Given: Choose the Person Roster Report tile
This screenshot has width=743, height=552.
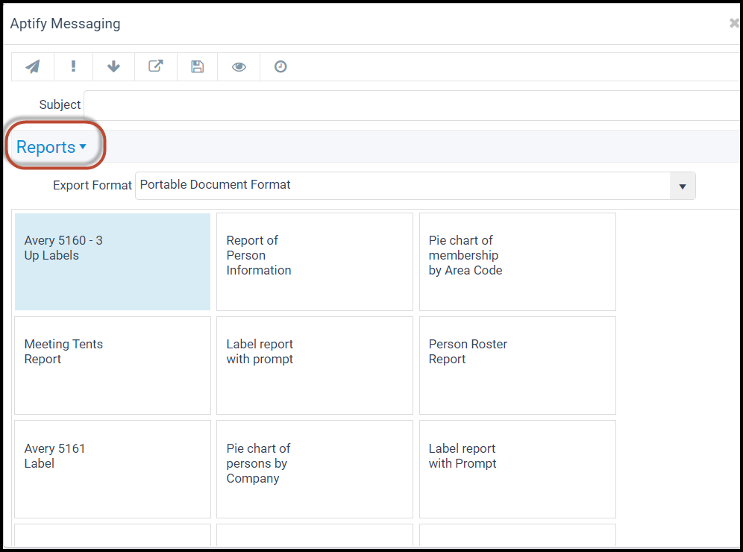Looking at the screenshot, I should pyautogui.click(x=518, y=366).
